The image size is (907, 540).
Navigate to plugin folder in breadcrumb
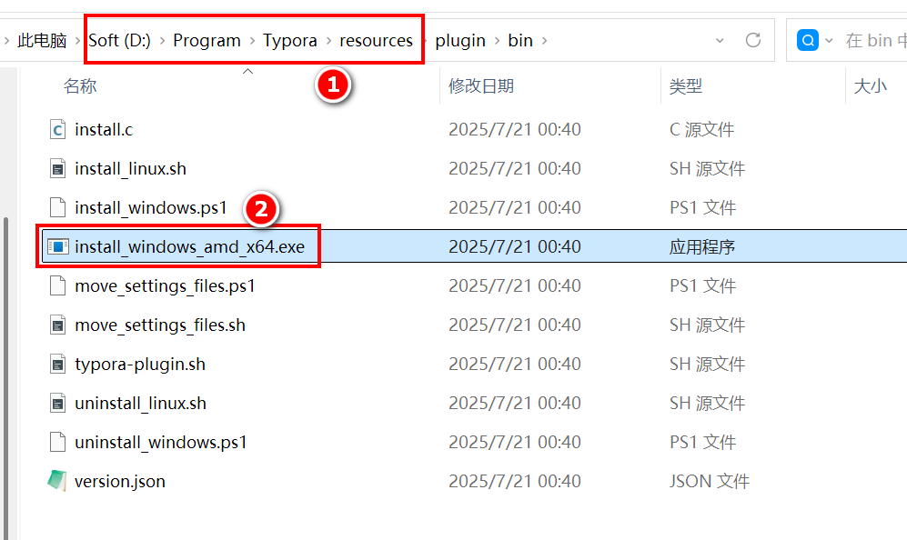coord(459,41)
